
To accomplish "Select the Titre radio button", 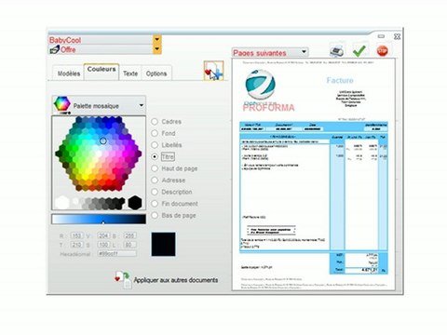I will coord(155,156).
